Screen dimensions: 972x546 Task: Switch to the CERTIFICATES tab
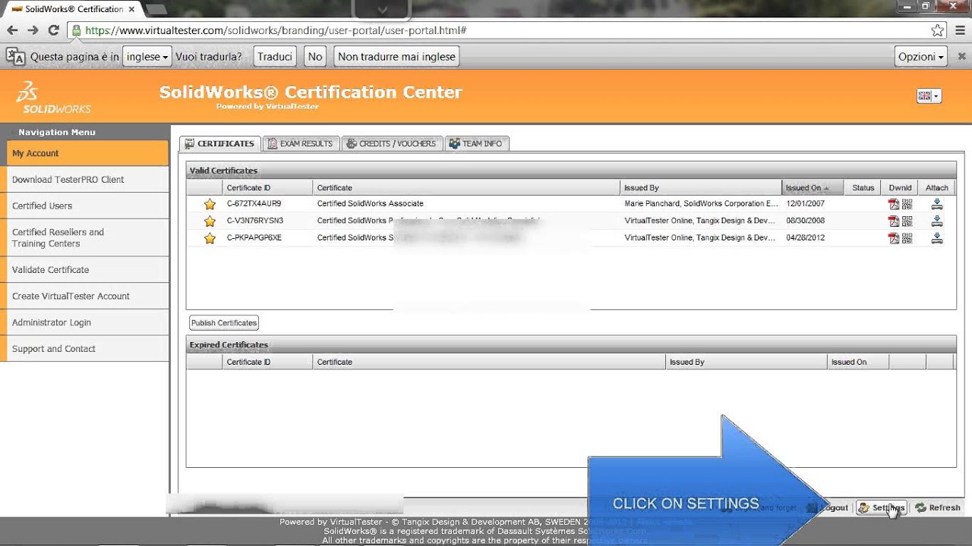(x=220, y=143)
